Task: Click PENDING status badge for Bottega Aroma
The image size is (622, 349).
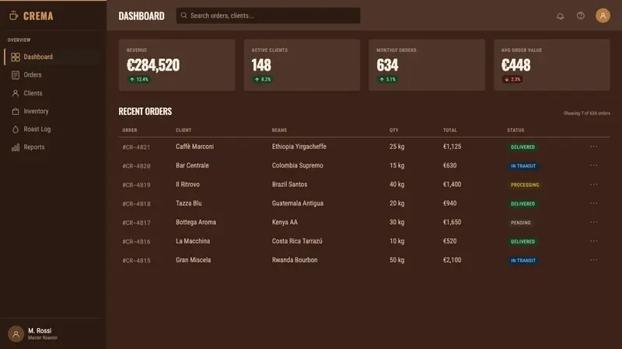Action: point(520,223)
